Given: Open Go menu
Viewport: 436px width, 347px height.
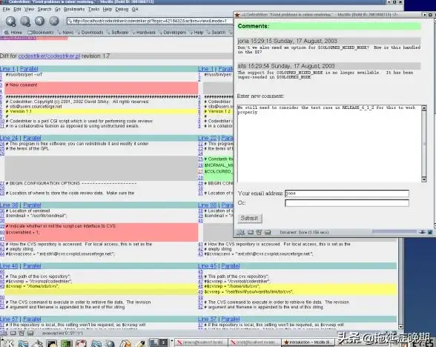Looking at the screenshot, I should tap(58, 9).
